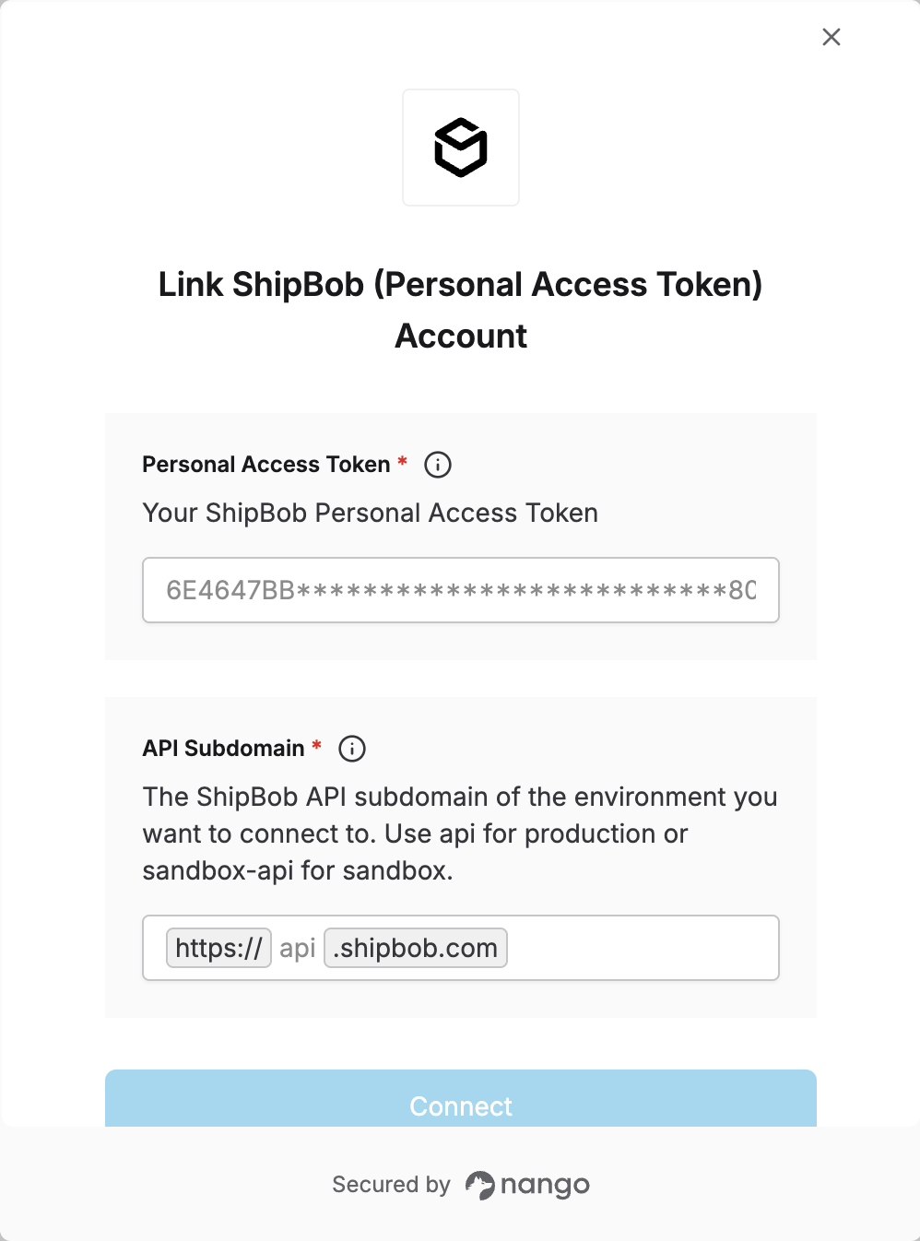
Task: Open the API Subdomain info icon
Action: [352, 749]
